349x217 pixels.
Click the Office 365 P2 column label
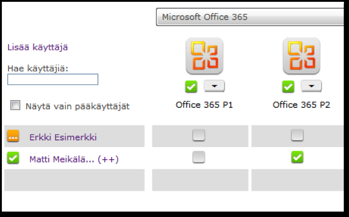(x=302, y=105)
